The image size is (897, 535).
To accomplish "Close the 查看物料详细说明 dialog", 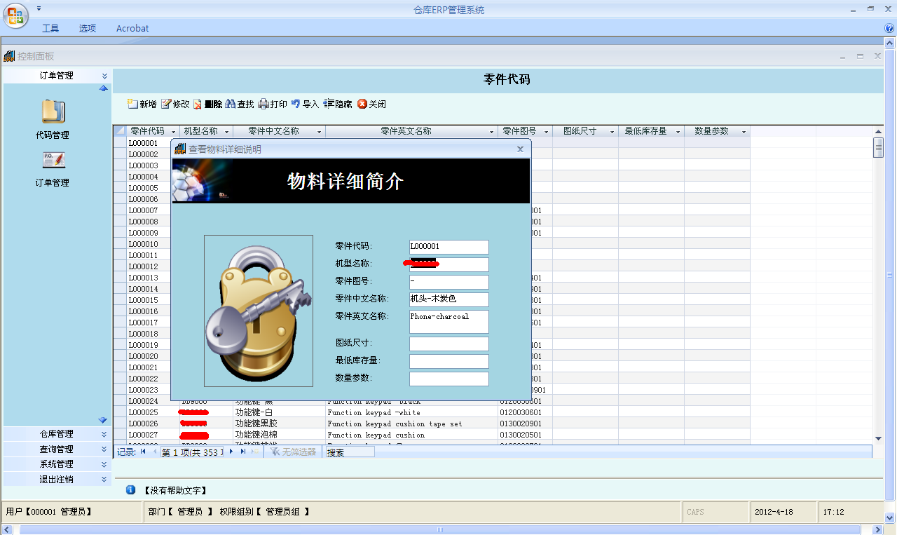I will click(x=520, y=149).
